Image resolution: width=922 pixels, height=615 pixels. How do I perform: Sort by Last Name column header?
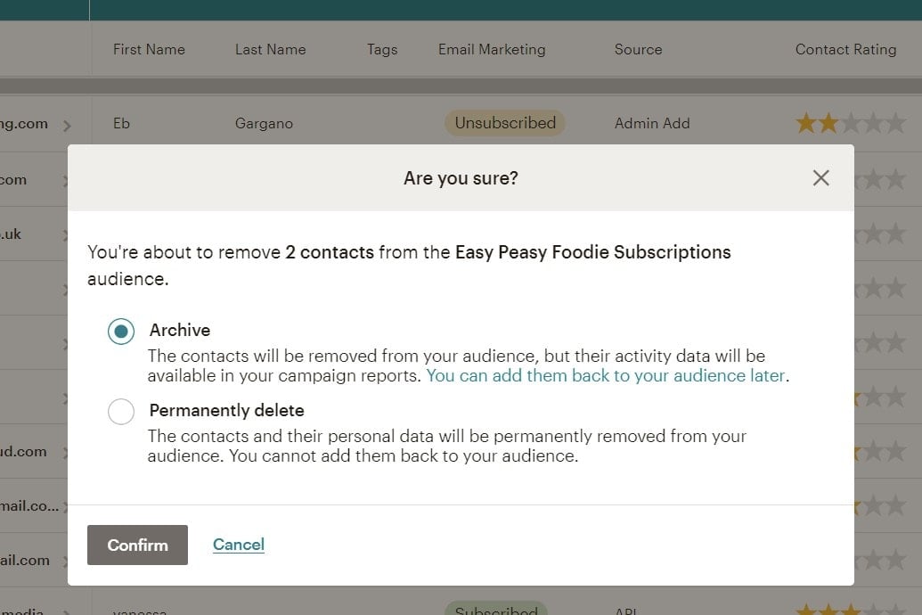pos(271,49)
